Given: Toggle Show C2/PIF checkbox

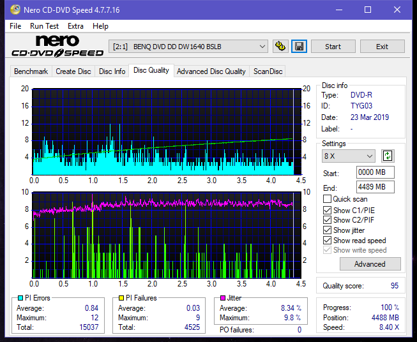Looking at the screenshot, I should tap(327, 220).
